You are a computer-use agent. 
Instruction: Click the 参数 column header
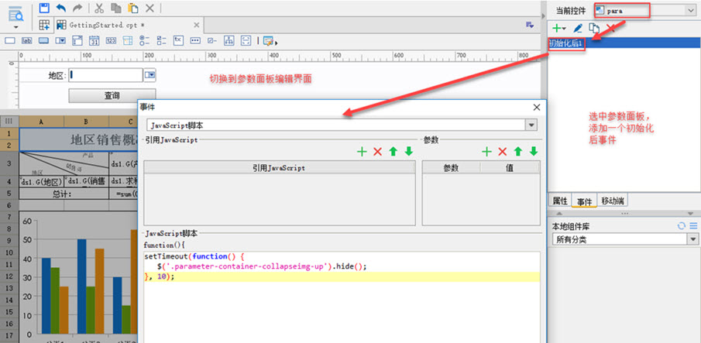[451, 168]
